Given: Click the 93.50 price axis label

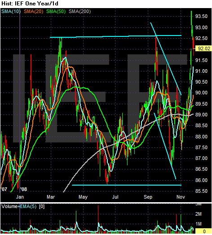Looking at the screenshot, I should click(201, 16).
